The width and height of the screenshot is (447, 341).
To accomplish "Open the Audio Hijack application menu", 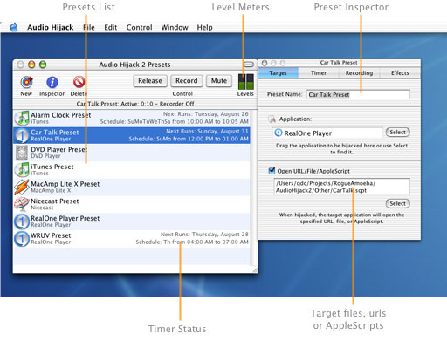I will point(51,27).
